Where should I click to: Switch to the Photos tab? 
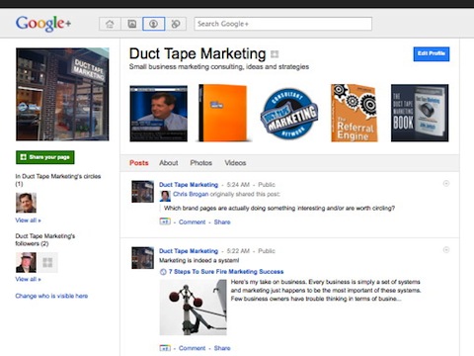click(x=201, y=163)
